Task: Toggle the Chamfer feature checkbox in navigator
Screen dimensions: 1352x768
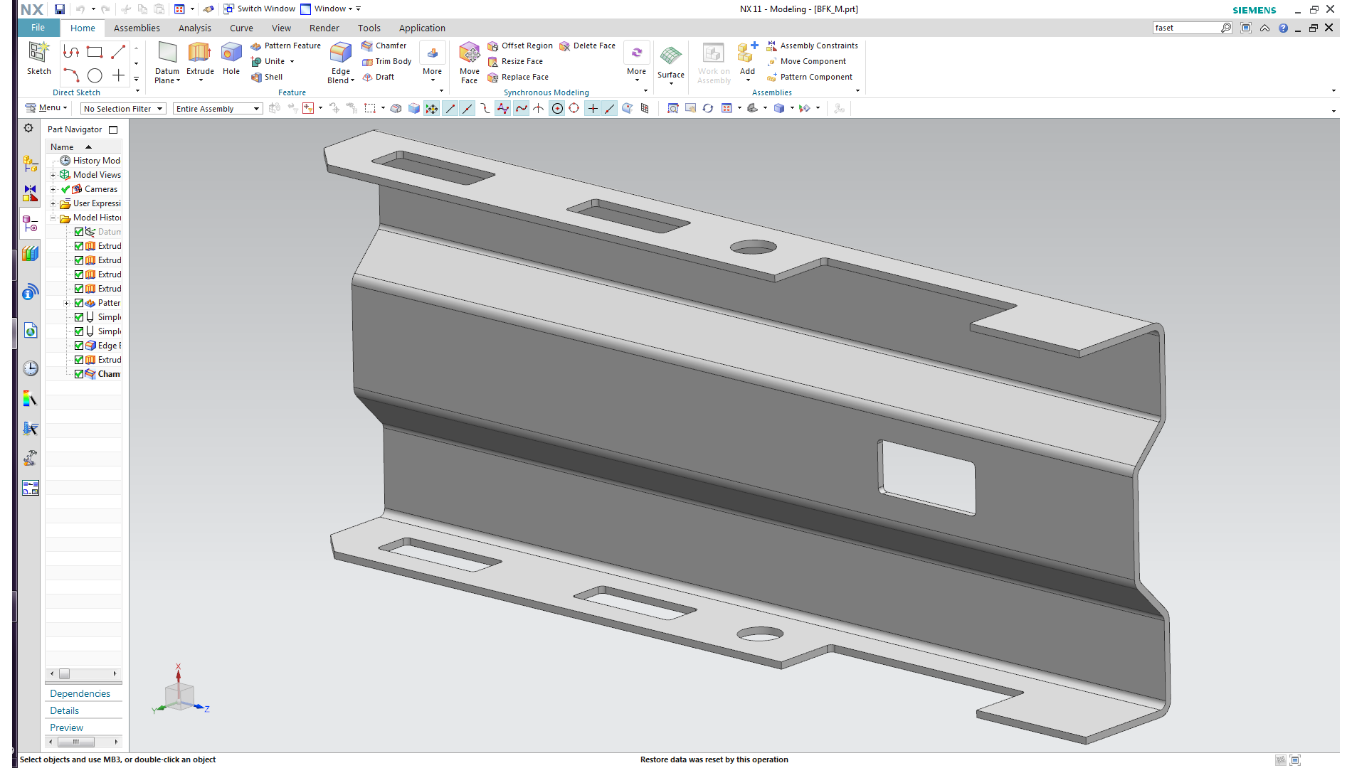Action: pos(79,374)
